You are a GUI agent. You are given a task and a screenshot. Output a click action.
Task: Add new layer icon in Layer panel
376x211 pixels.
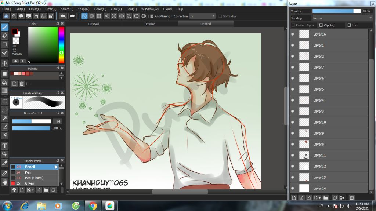[x=294, y=197]
